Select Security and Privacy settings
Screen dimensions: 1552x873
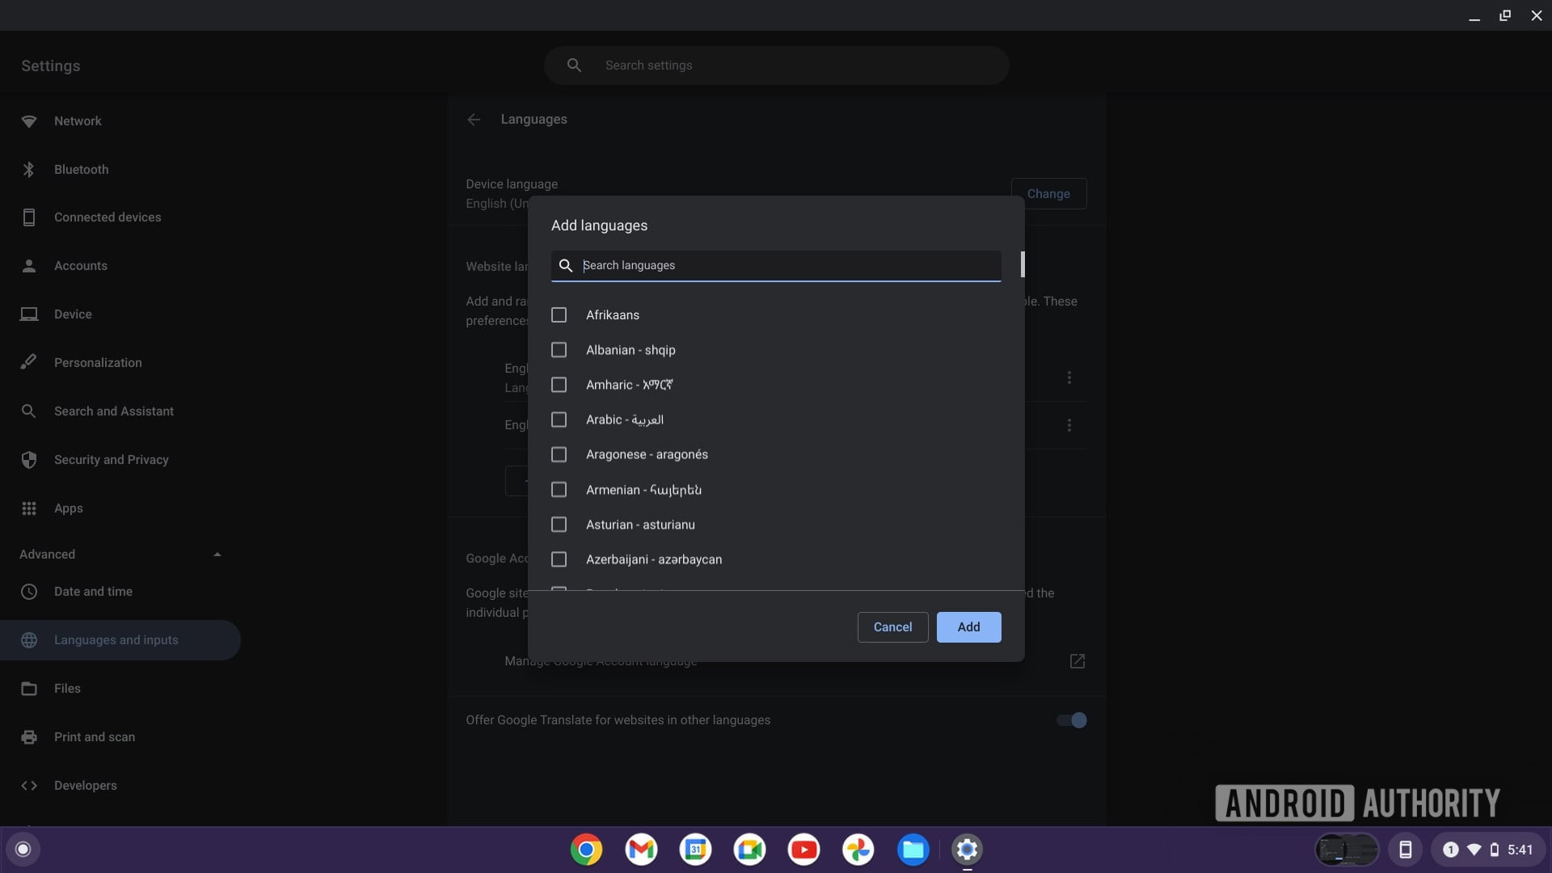click(111, 461)
